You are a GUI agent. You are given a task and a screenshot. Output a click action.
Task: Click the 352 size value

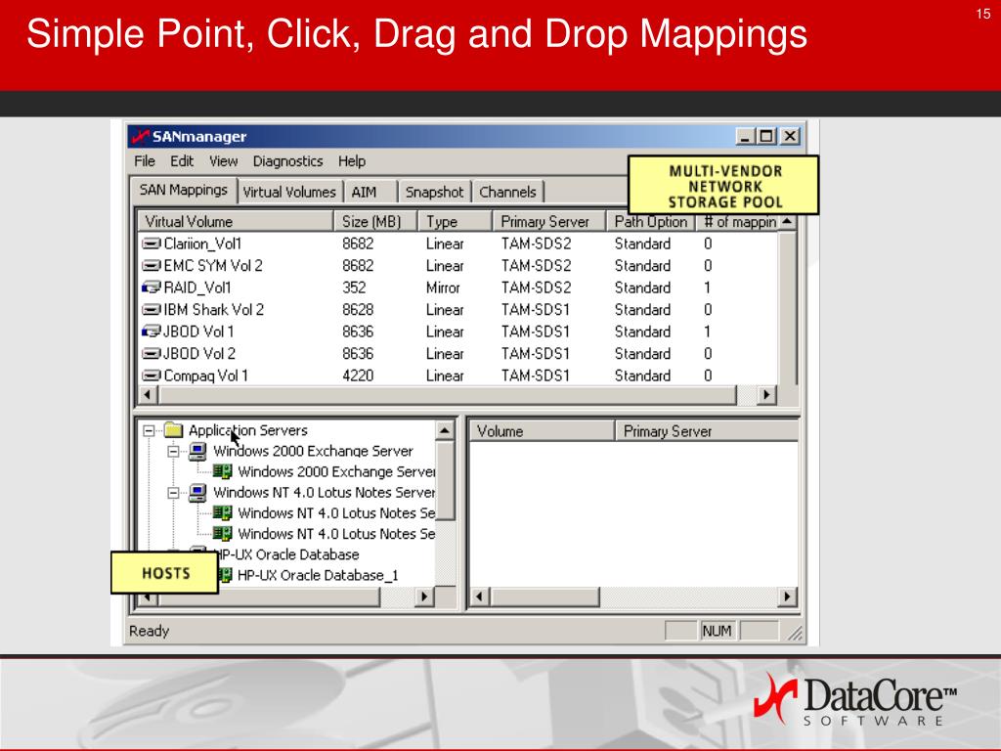354,288
